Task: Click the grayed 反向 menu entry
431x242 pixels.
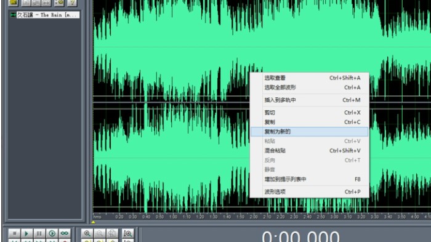Action: point(310,160)
